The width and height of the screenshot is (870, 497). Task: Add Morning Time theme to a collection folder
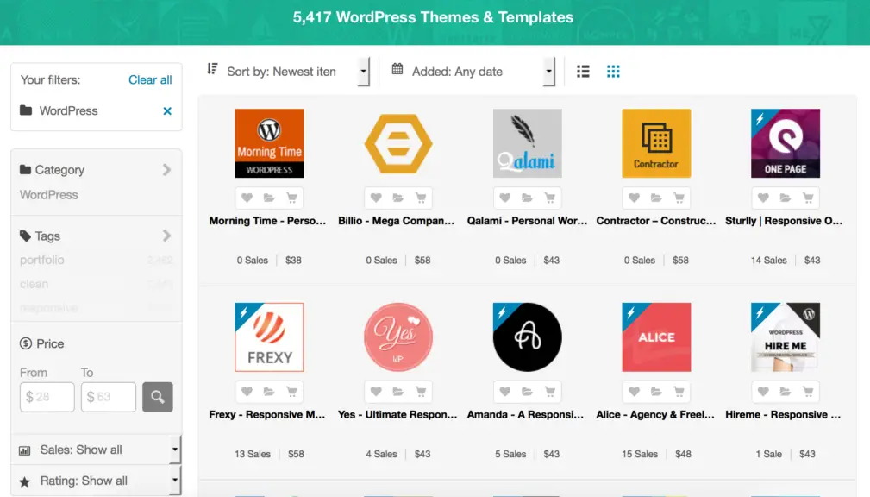click(269, 198)
